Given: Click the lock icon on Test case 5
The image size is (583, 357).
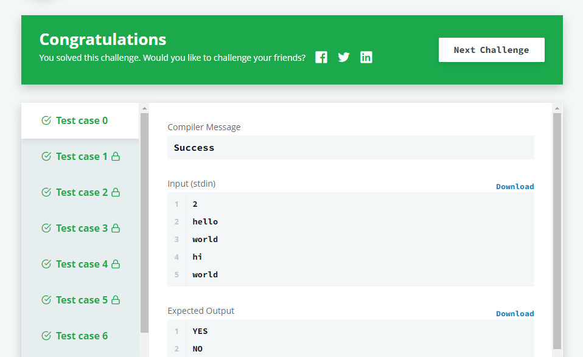Looking at the screenshot, I should click(116, 300).
